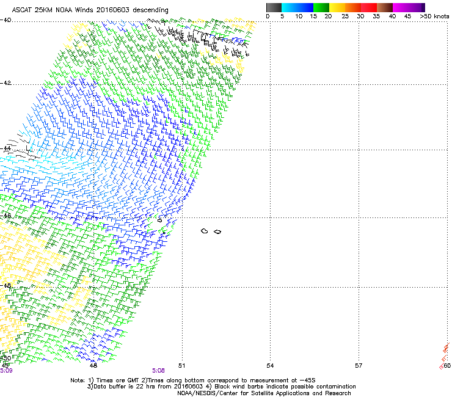This screenshot has height=397, width=452.
Task: Click the purple "5:09" time stamp
Action: tap(6, 371)
